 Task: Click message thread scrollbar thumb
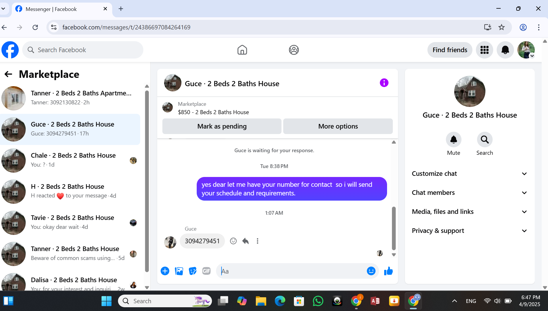click(394, 228)
